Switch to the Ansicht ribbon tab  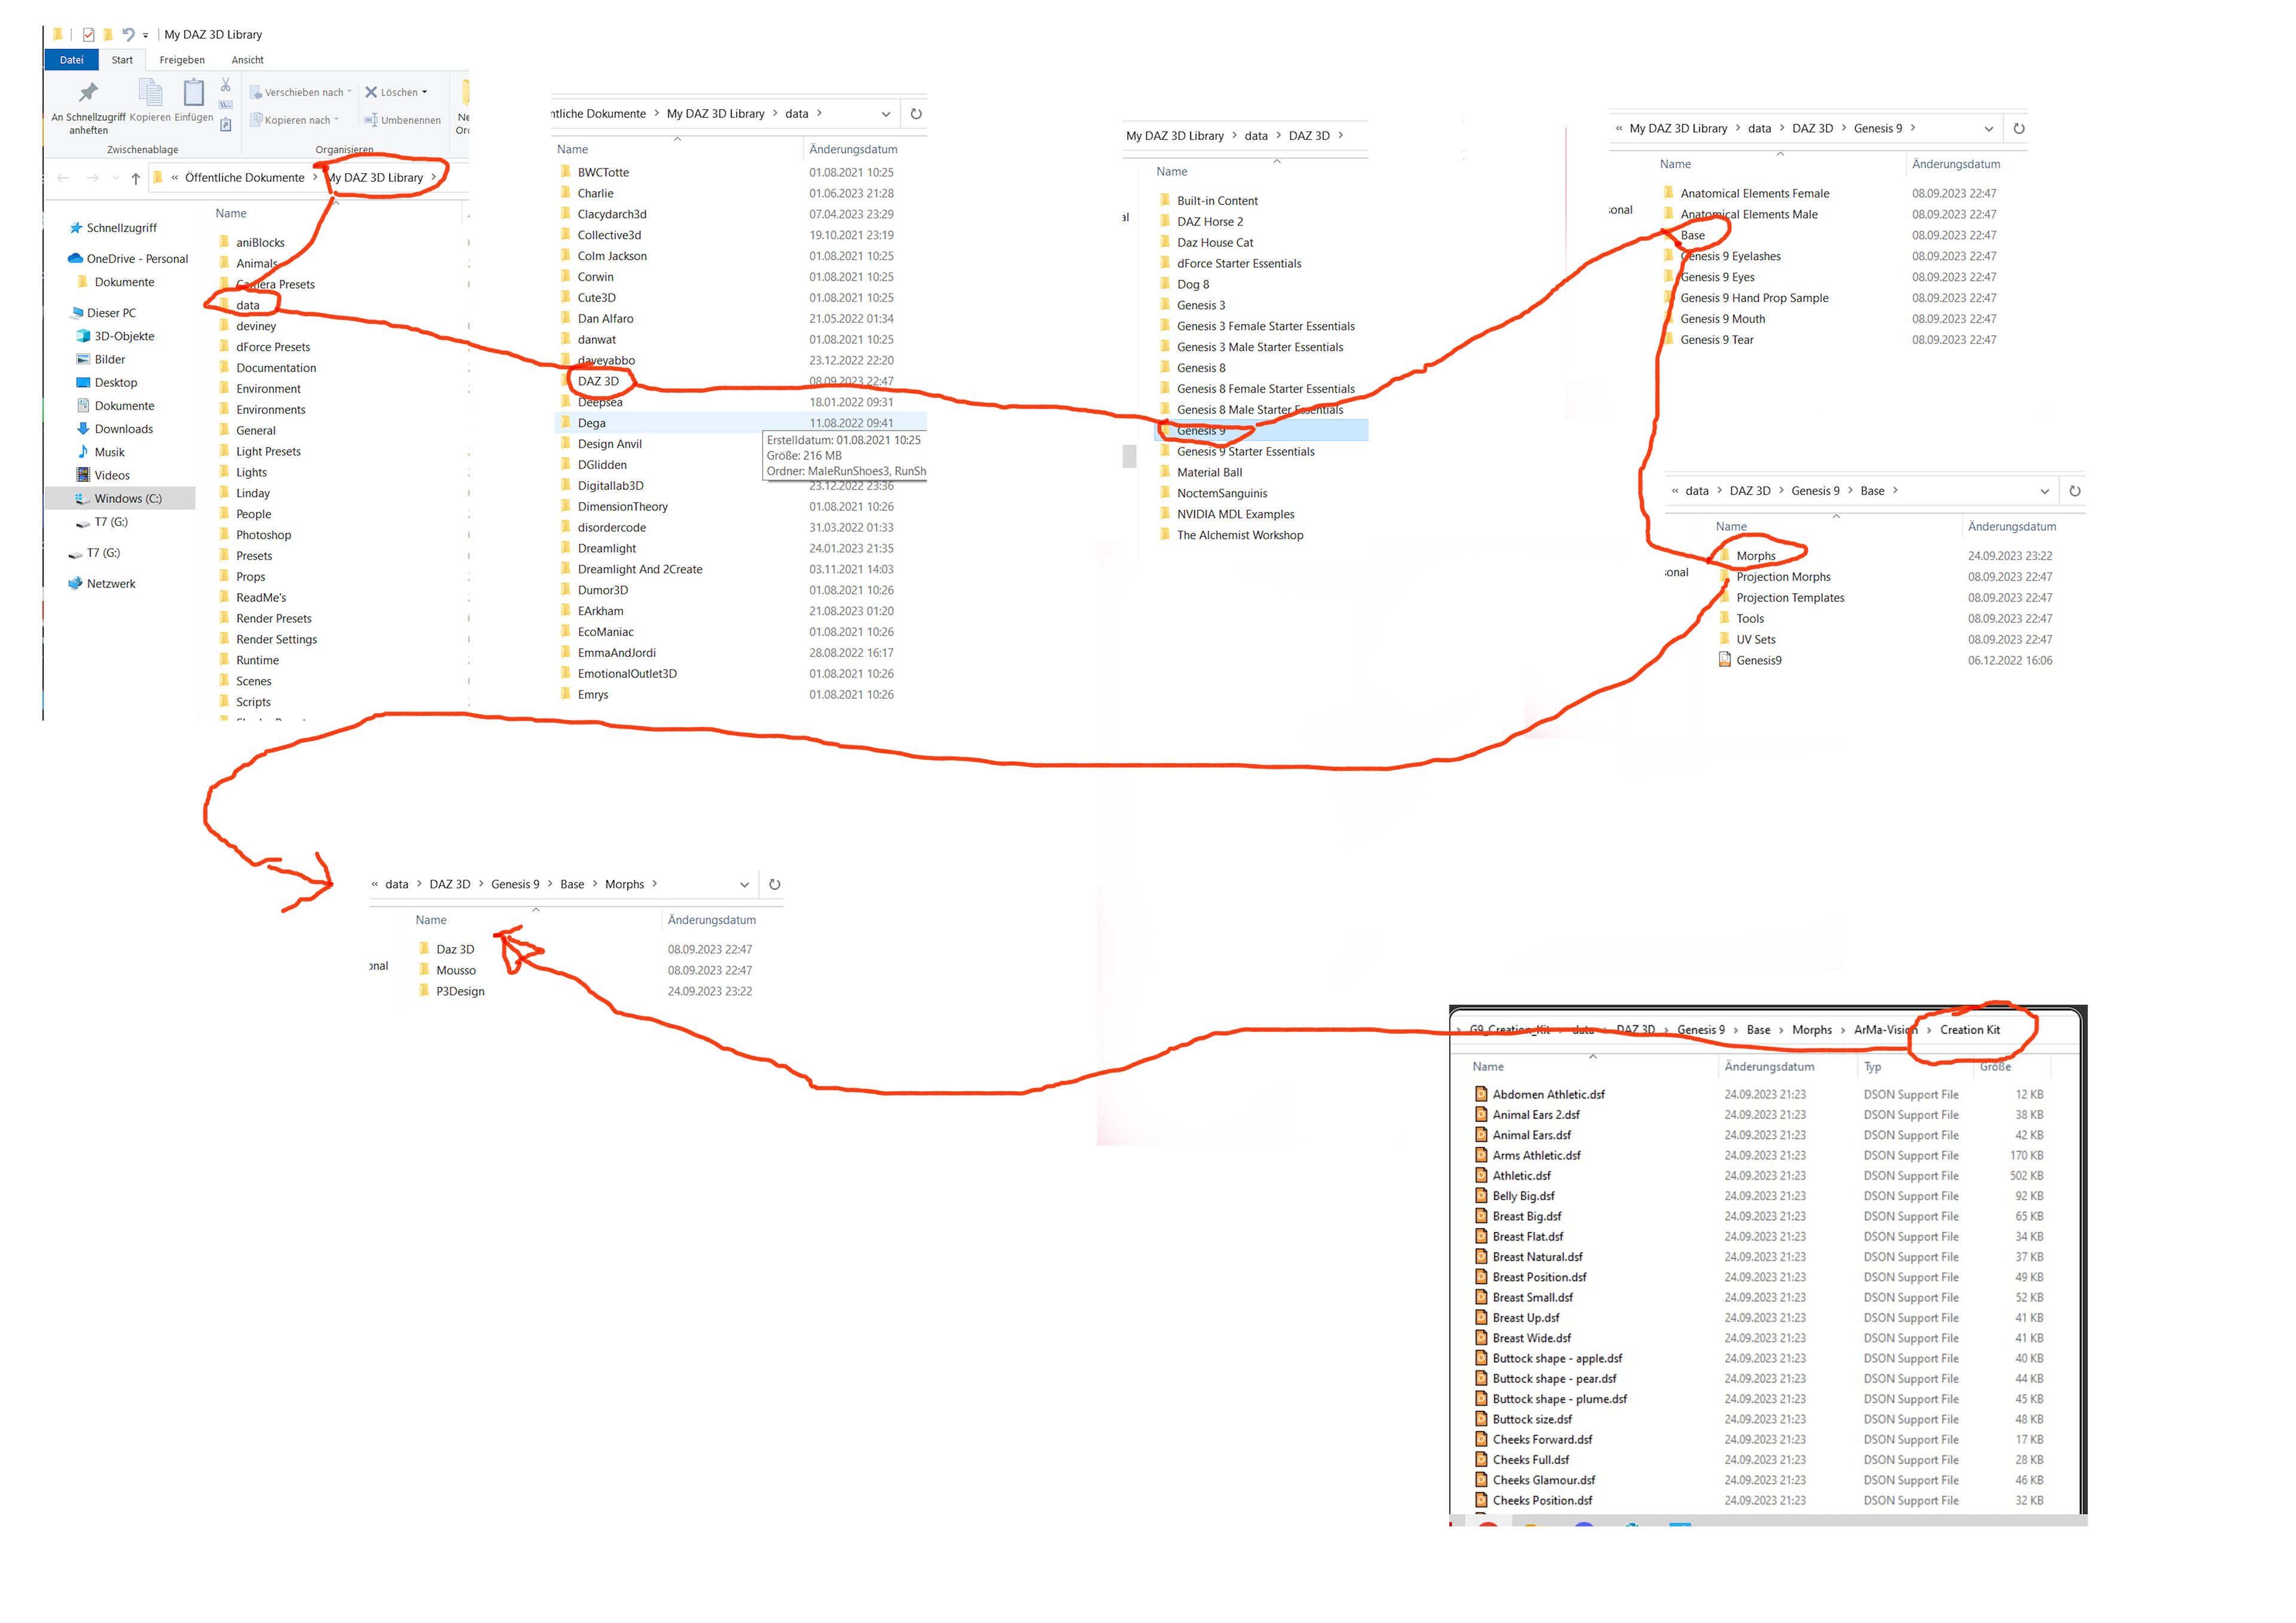click(247, 60)
